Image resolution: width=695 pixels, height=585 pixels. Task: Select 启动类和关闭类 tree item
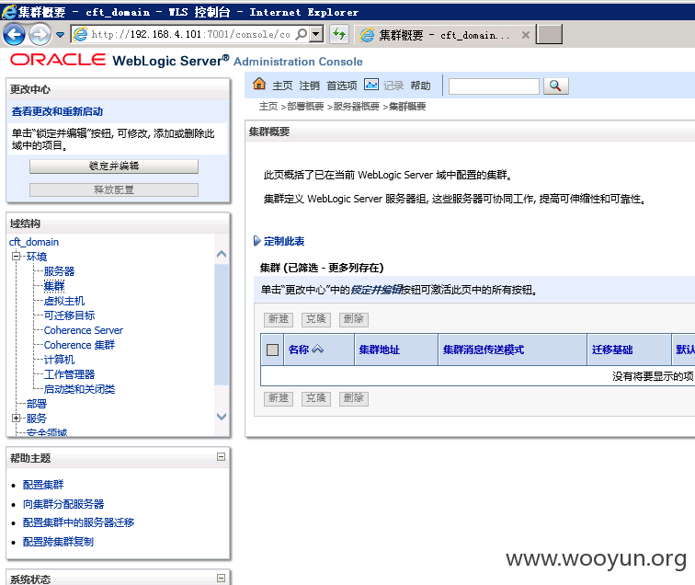(79, 389)
